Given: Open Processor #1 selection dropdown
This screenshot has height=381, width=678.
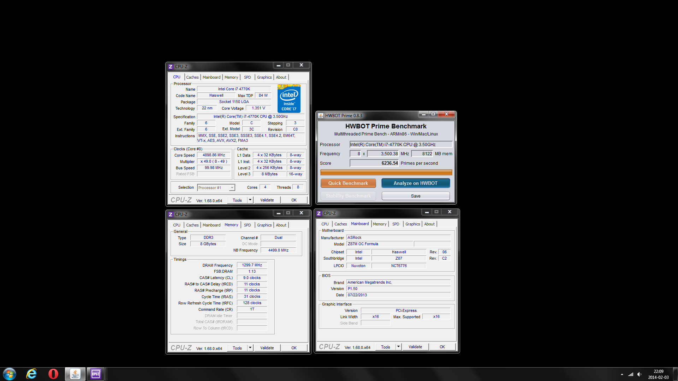Looking at the screenshot, I should 232,188.
